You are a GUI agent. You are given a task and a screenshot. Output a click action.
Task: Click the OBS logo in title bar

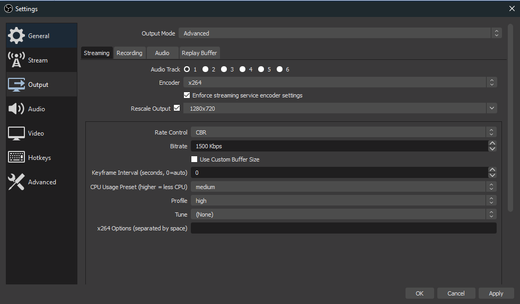tap(8, 8)
